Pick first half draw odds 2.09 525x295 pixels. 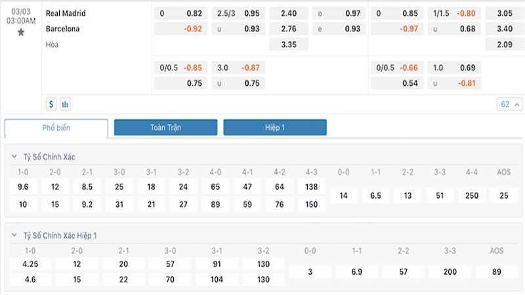[505, 45]
